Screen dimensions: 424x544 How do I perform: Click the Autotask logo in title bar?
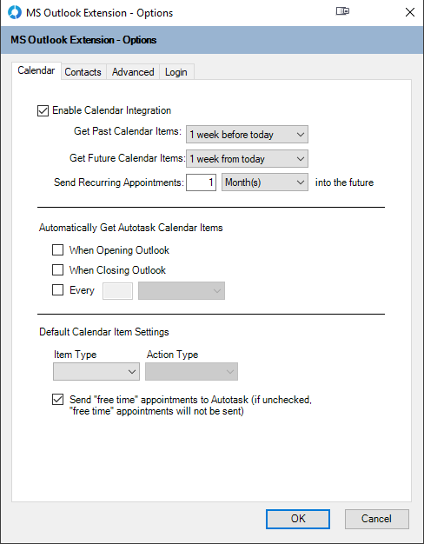tap(15, 12)
